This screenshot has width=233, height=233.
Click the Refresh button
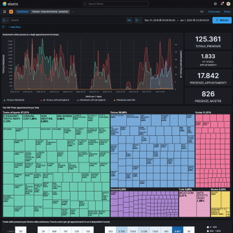222,20
